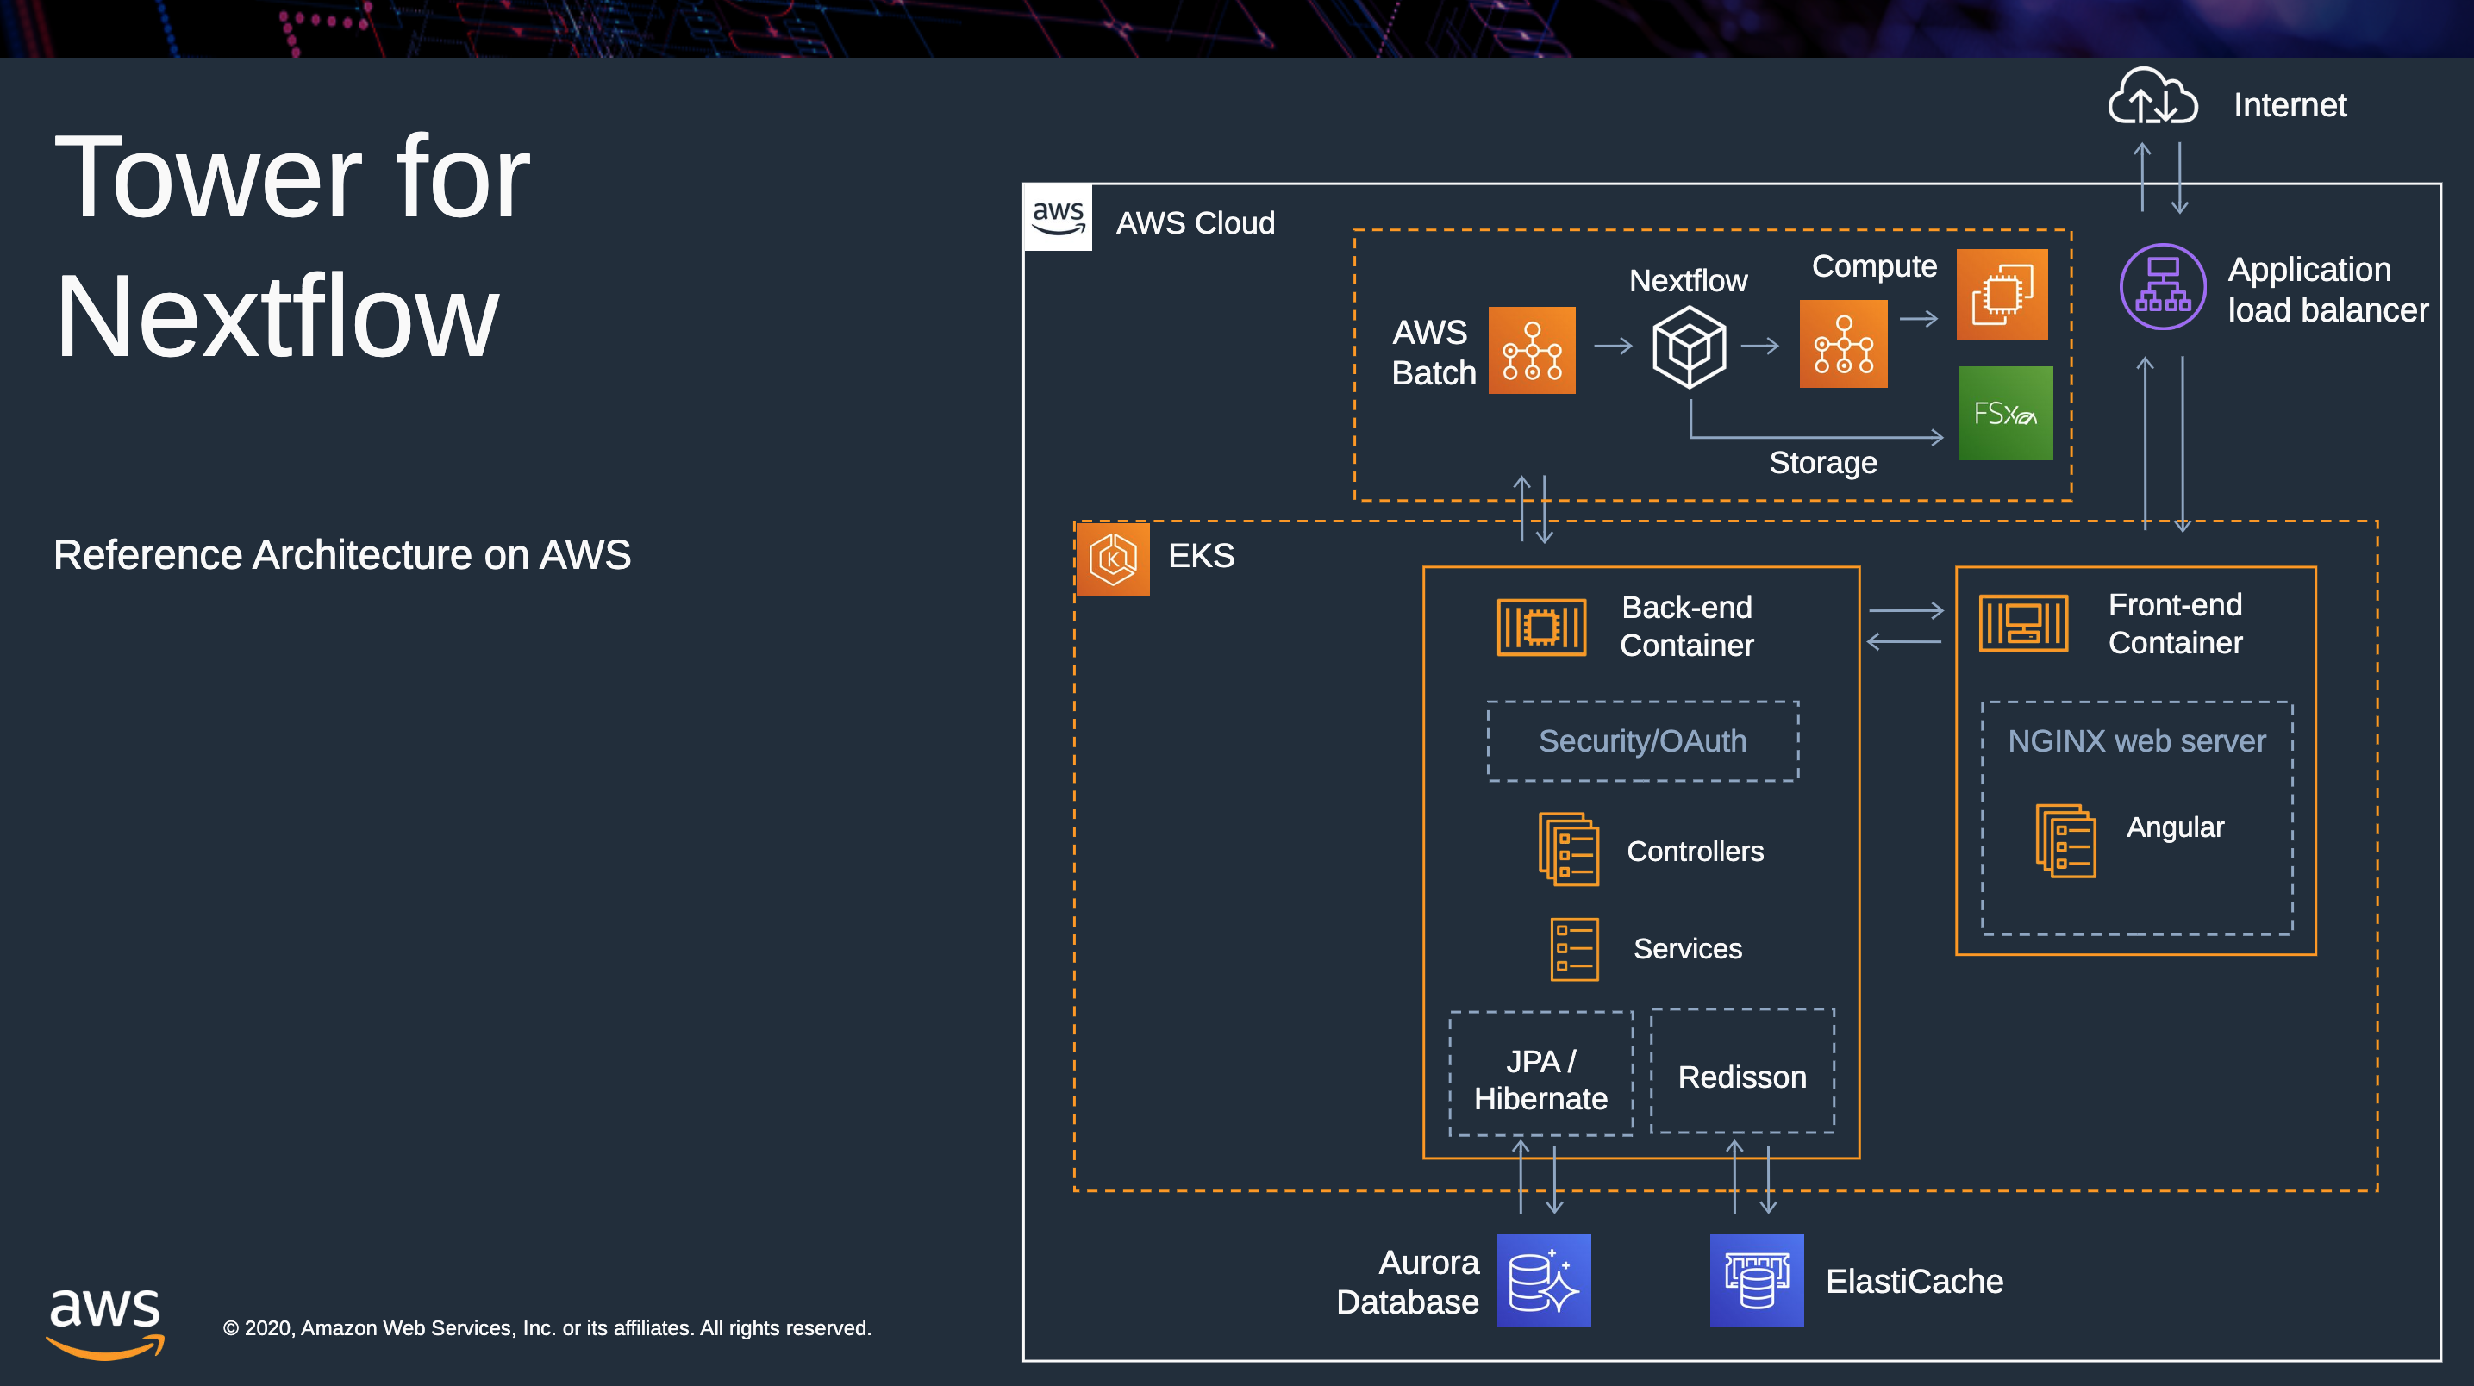Click the AWS Batch orange icon
2474x1386 pixels.
point(1531,351)
